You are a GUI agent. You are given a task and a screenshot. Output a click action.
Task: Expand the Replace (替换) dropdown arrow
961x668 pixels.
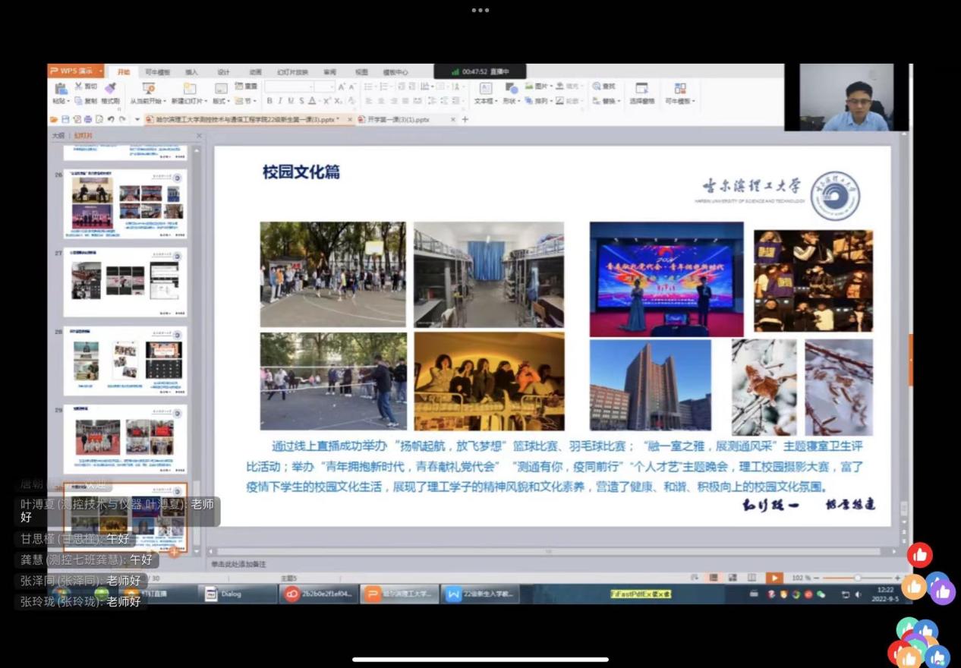tap(620, 101)
